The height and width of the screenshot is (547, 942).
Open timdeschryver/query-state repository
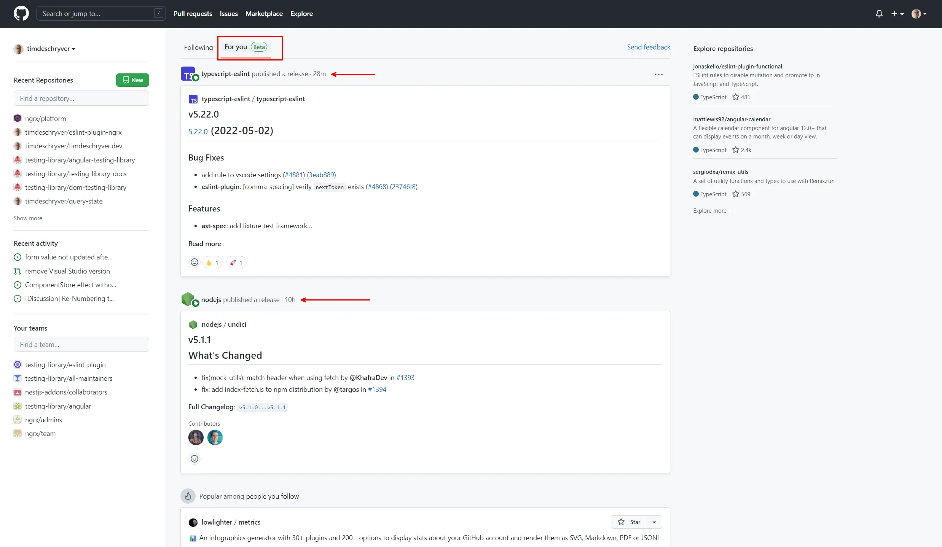point(64,201)
